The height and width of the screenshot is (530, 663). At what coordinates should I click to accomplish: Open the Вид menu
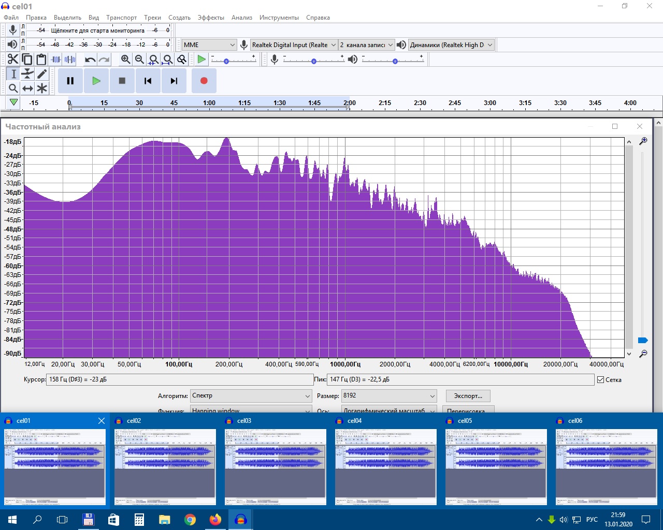click(94, 18)
